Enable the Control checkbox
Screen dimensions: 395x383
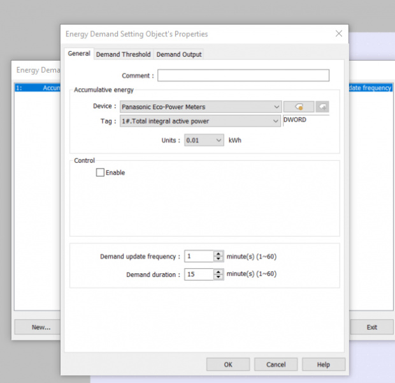pos(100,172)
